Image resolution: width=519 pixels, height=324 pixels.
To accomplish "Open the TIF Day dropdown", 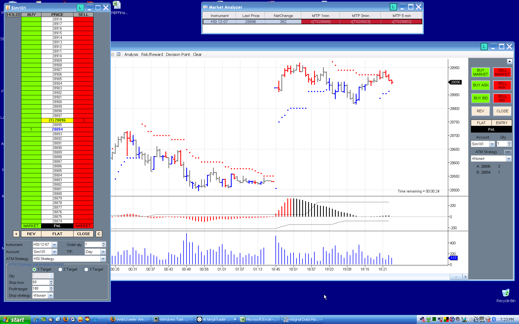I will (103, 252).
